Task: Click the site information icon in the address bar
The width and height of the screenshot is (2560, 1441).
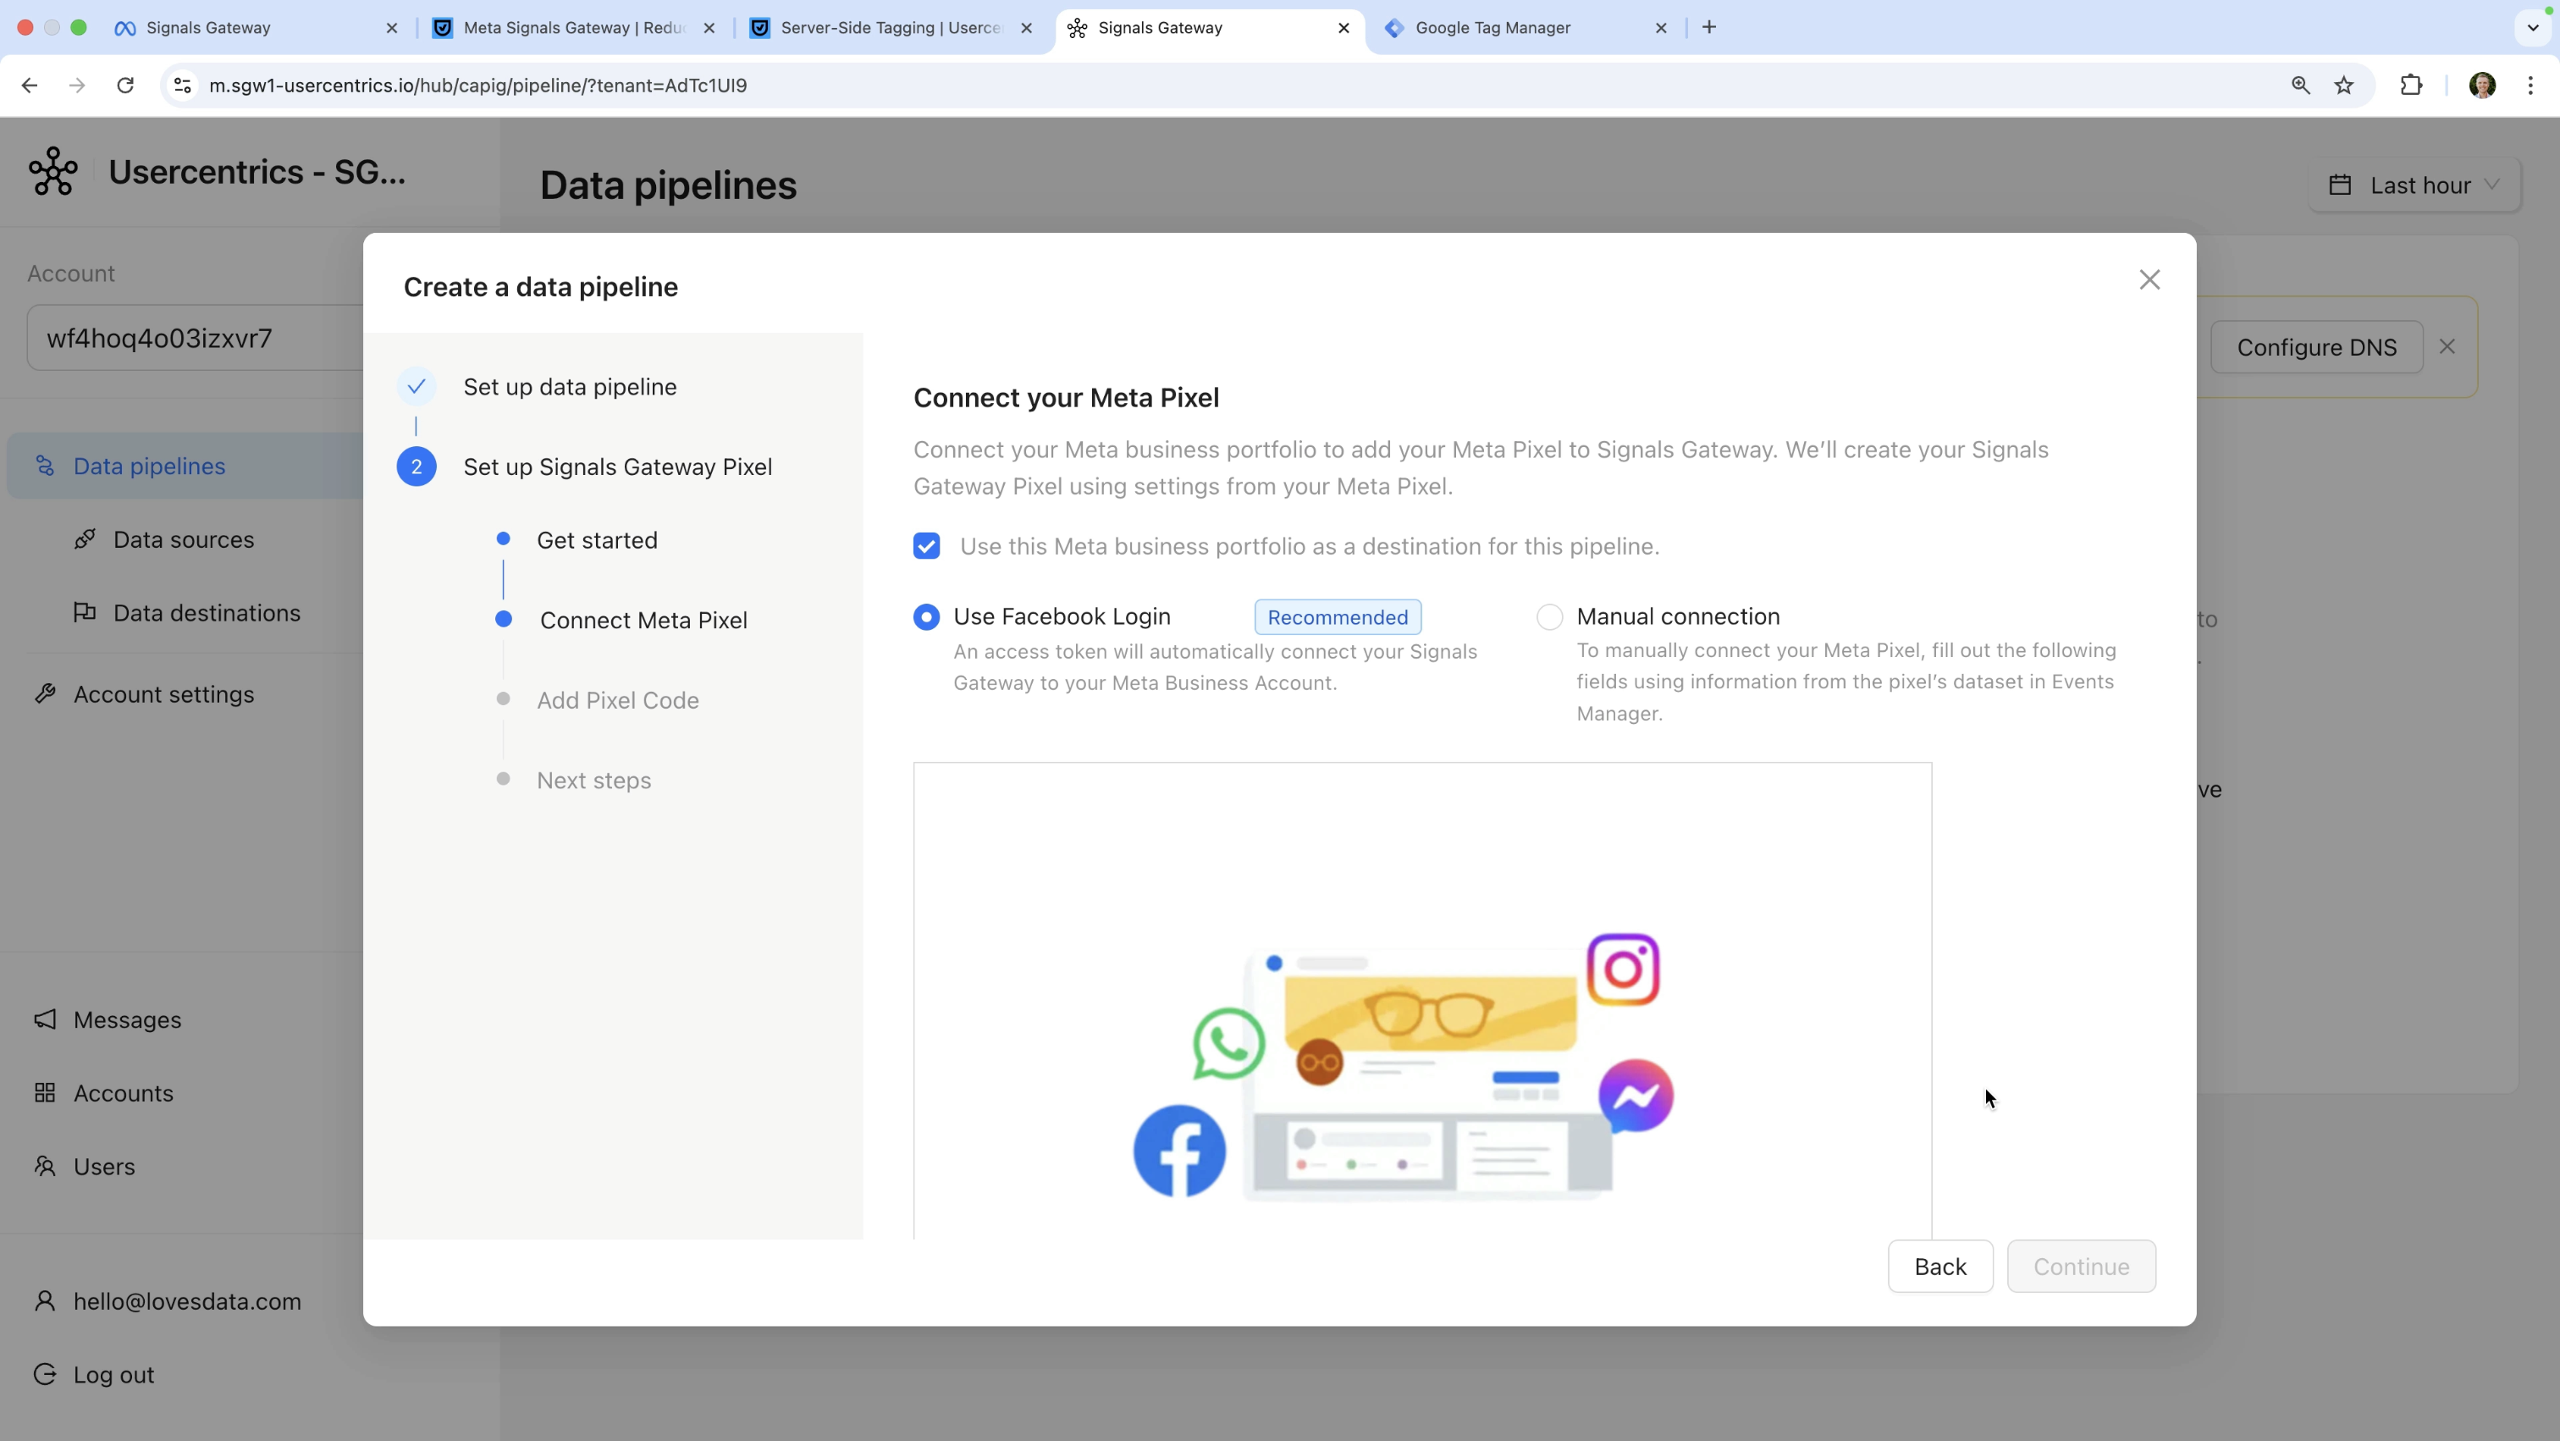Action: click(x=183, y=86)
